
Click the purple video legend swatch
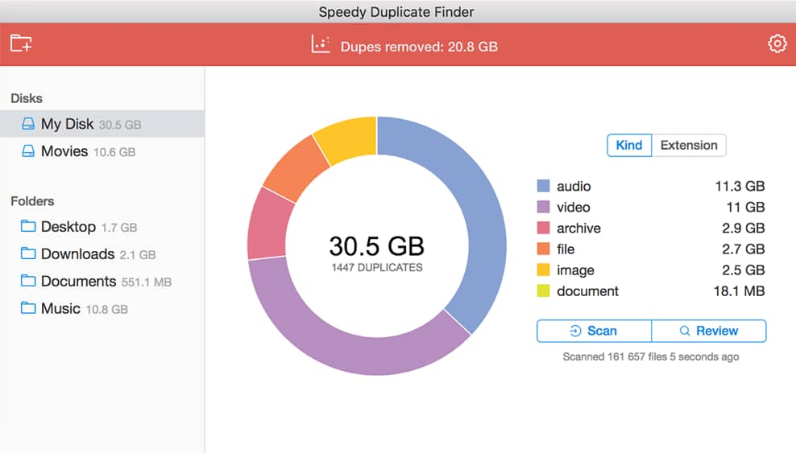pyautogui.click(x=543, y=207)
